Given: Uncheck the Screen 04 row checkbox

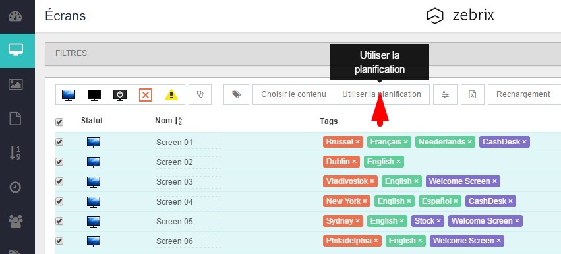Looking at the screenshot, I should pos(59,201).
